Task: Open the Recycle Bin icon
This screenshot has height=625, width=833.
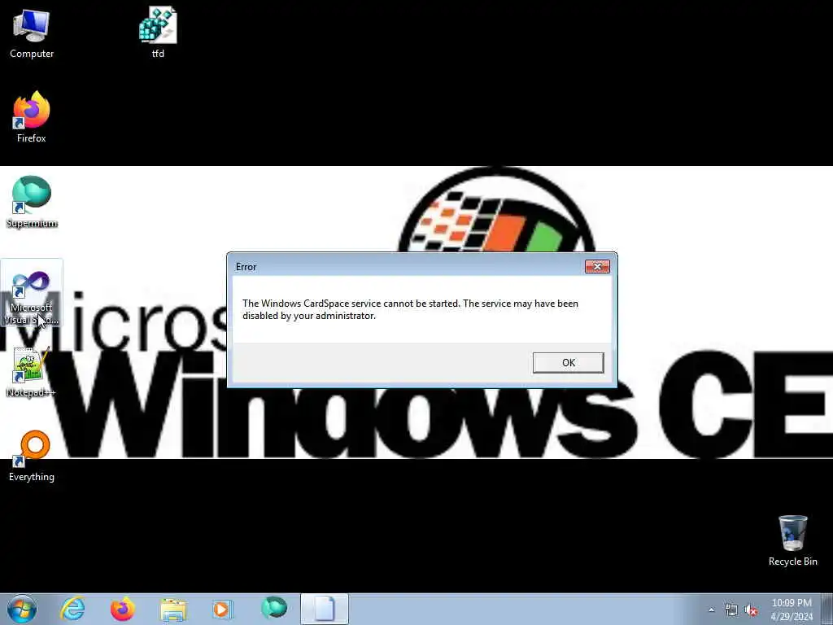Action: point(792,540)
